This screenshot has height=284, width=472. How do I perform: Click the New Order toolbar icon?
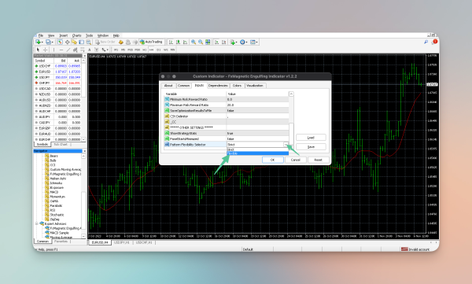[105, 42]
